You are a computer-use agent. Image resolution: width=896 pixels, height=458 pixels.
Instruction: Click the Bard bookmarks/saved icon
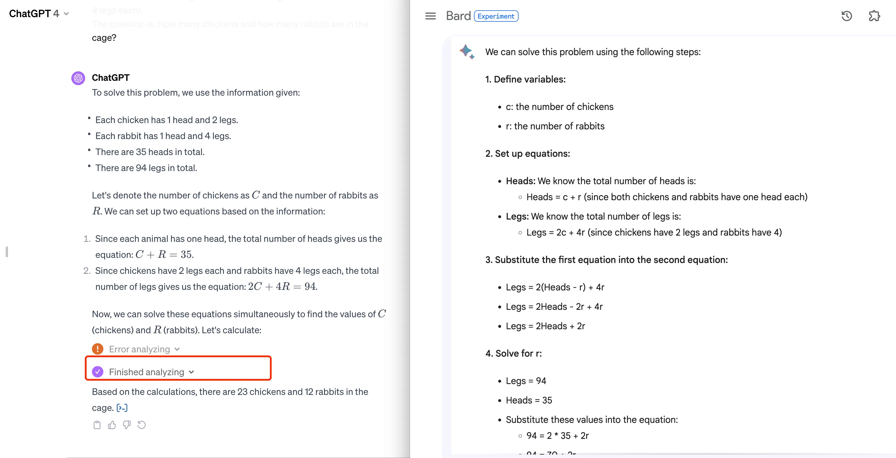click(875, 16)
